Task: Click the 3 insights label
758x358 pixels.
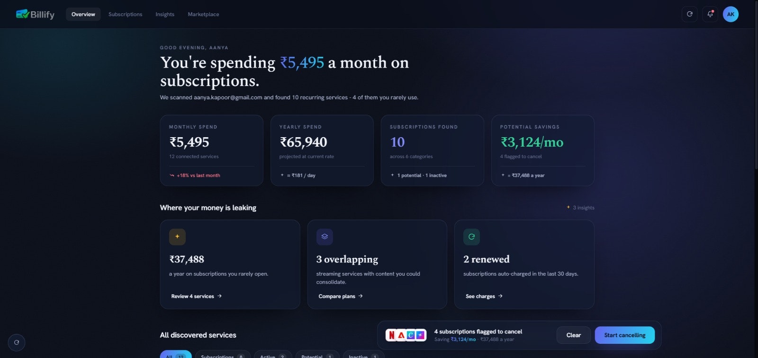Action: point(583,208)
